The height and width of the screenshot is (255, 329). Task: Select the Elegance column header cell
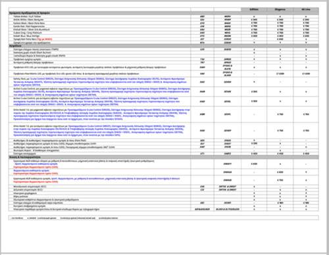(280, 9)
